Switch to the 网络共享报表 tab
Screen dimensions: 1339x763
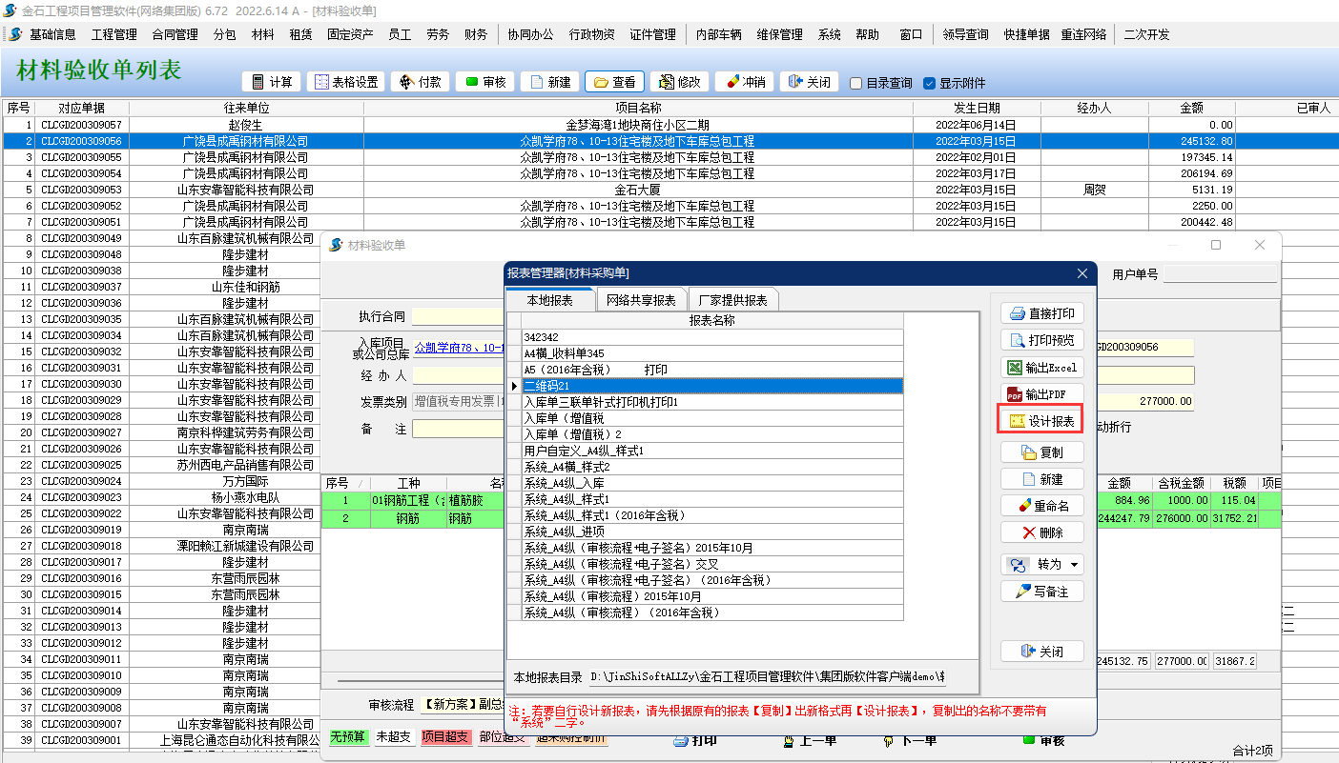point(641,300)
